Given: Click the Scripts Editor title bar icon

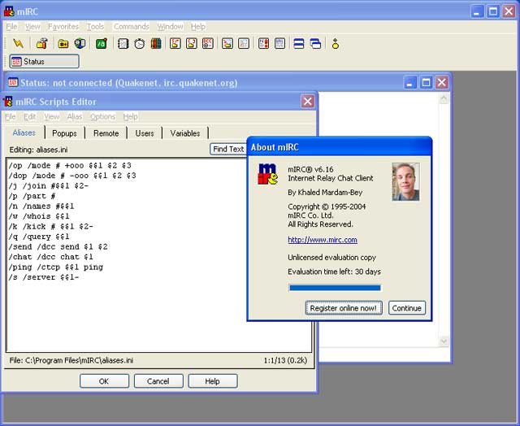Looking at the screenshot, I should tap(8, 101).
